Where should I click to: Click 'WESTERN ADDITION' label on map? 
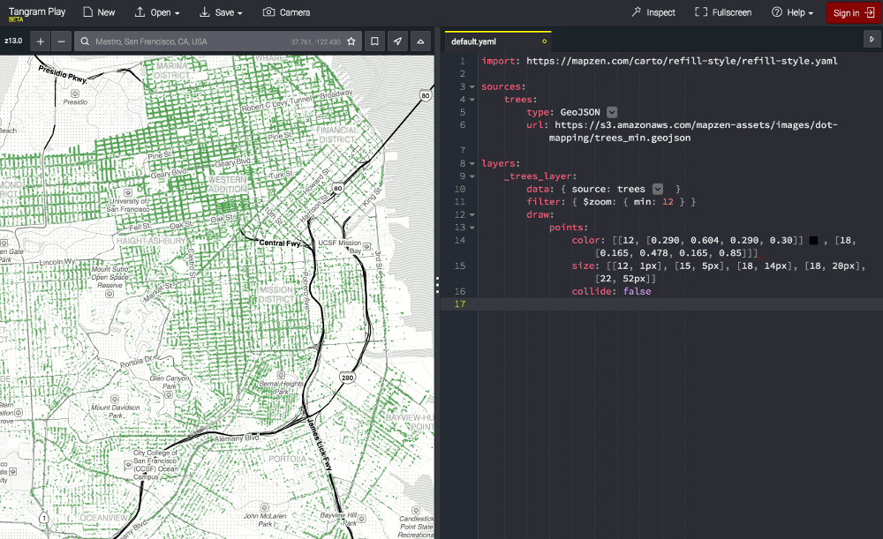(228, 184)
